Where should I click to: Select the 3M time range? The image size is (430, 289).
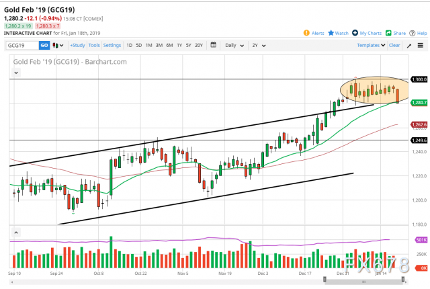pyautogui.click(x=159, y=45)
